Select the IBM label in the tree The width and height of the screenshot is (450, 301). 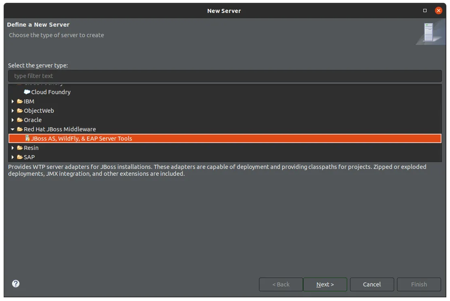point(29,101)
